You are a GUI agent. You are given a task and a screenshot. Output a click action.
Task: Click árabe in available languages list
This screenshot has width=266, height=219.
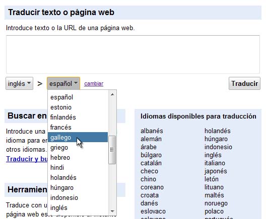point(149,147)
